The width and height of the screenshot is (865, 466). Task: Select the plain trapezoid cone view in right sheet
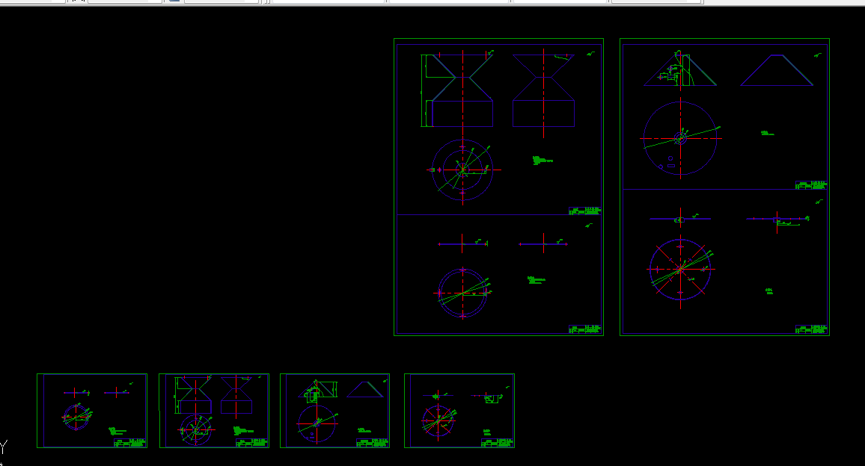pos(777,70)
